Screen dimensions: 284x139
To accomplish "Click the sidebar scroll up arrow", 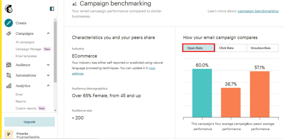I will [55, 19].
